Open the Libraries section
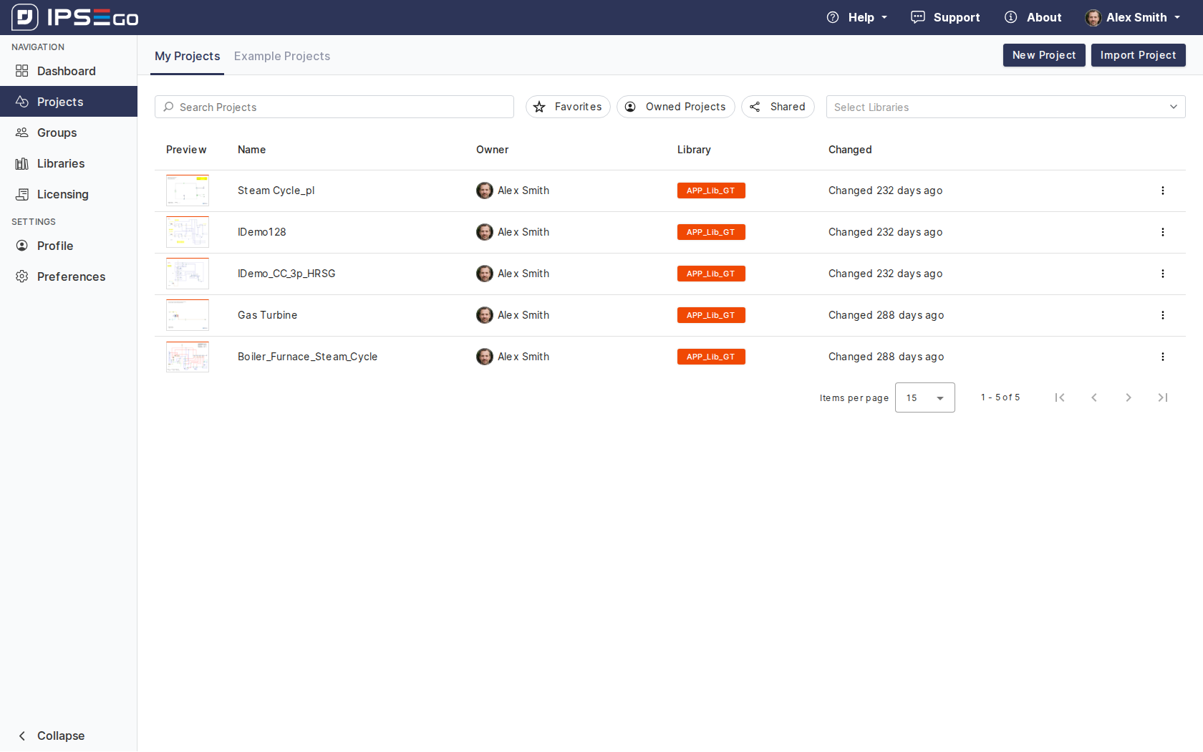Image resolution: width=1203 pixels, height=752 pixels. (x=60, y=163)
